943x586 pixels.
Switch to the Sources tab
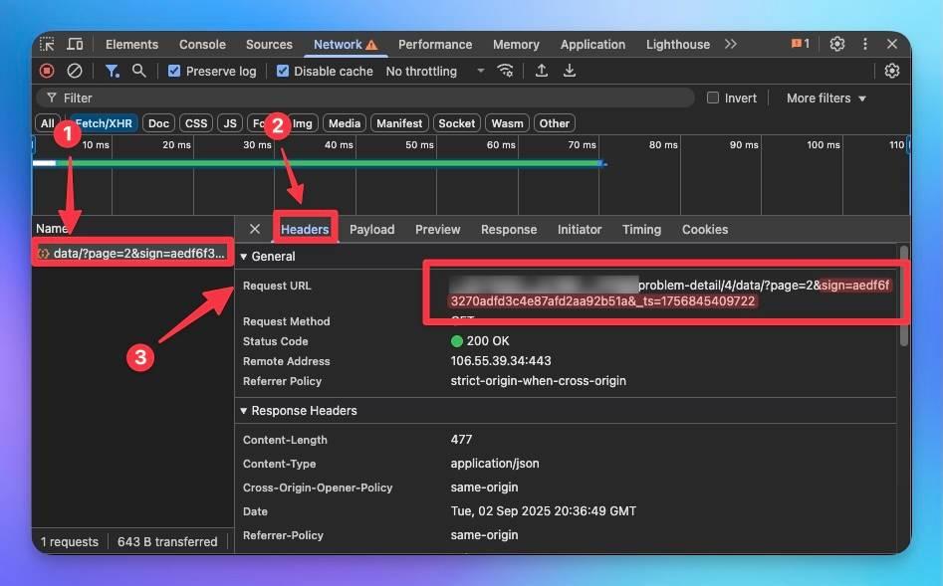pos(269,45)
